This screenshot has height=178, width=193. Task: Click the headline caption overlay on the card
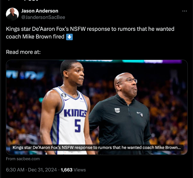point(97,147)
